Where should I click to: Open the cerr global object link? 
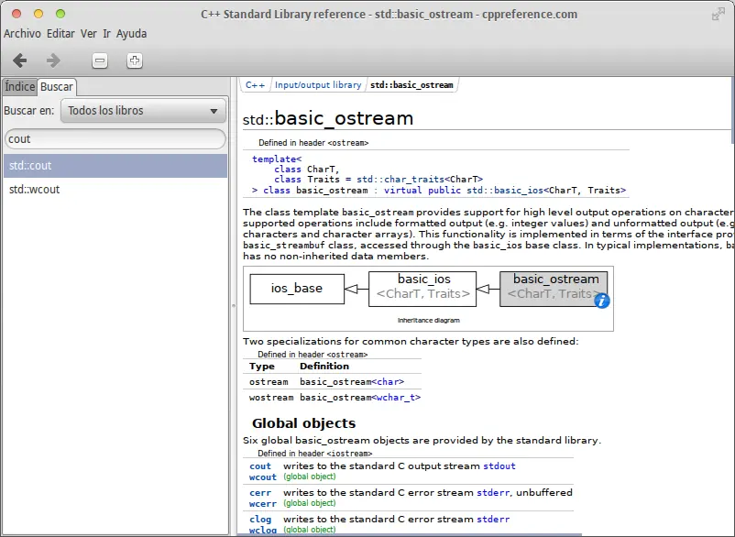tap(260, 493)
